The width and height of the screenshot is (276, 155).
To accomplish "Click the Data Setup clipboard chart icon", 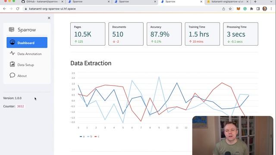I will pos(13,64).
